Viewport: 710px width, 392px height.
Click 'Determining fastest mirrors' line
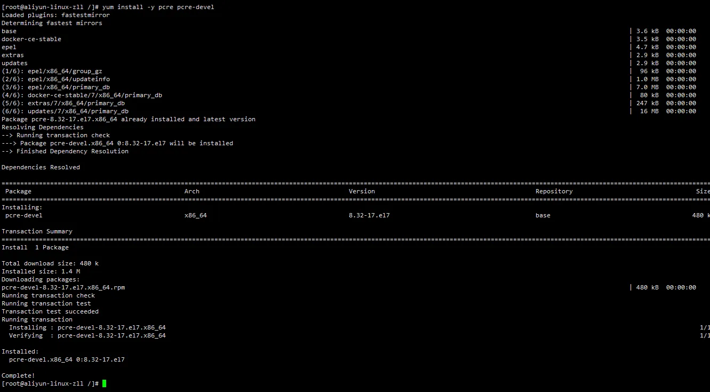tap(52, 23)
